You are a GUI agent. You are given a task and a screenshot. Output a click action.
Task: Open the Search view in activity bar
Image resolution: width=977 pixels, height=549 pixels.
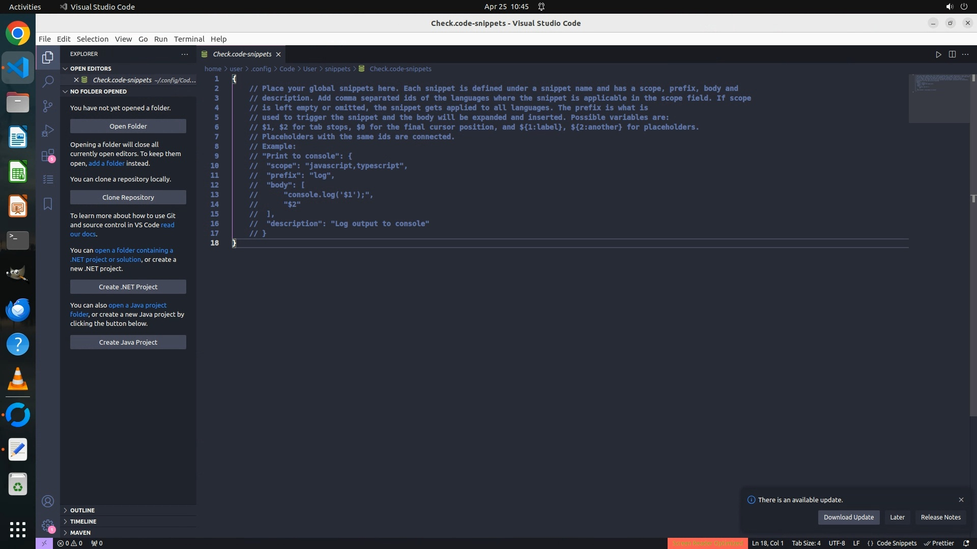(48, 81)
